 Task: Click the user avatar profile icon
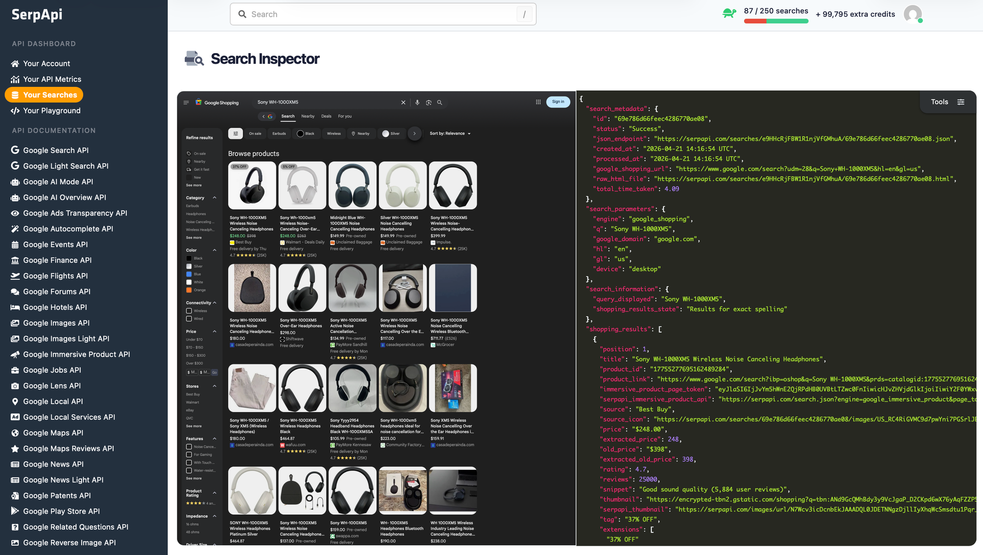click(913, 14)
